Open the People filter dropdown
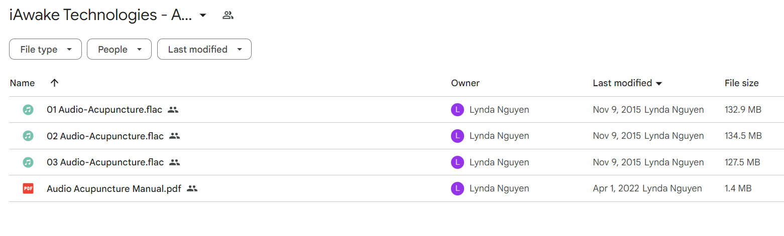Screen dimensions: 784x236 click(x=119, y=50)
